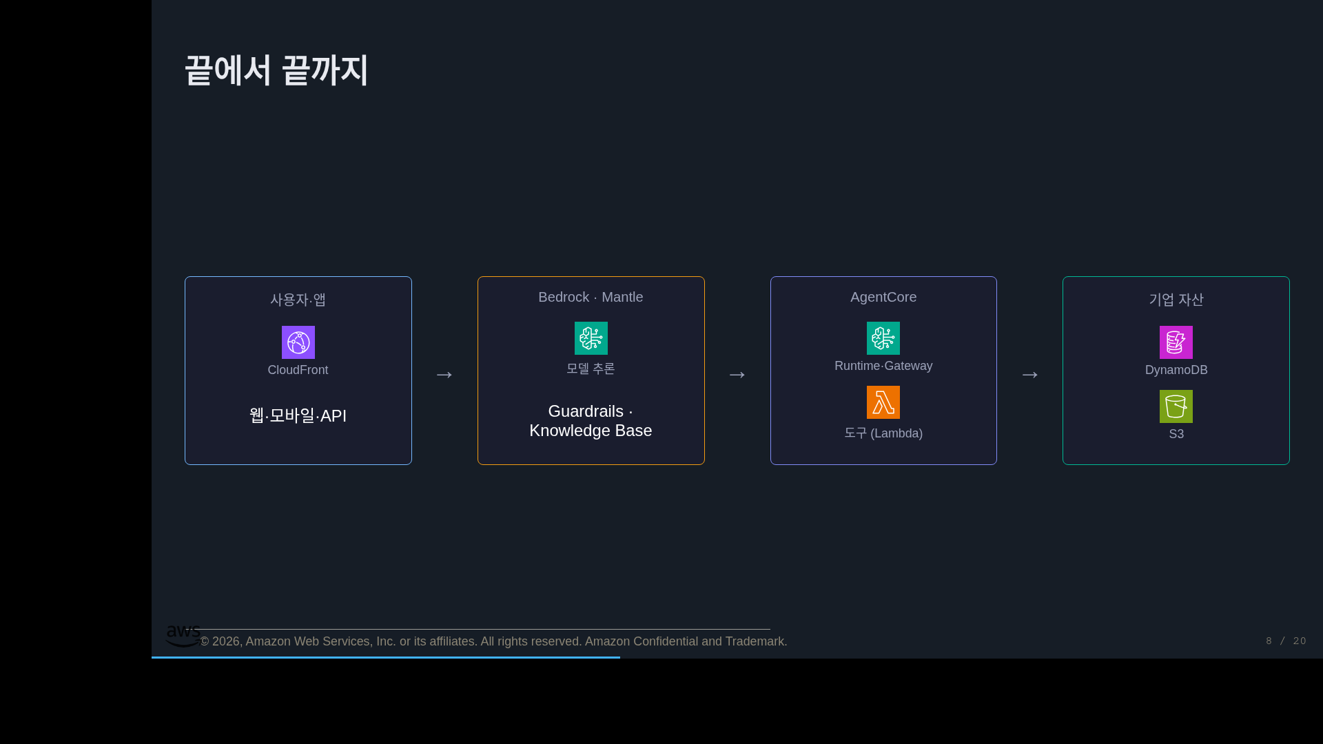
Task: Click the 웹·모바일·API text
Action: [298, 415]
